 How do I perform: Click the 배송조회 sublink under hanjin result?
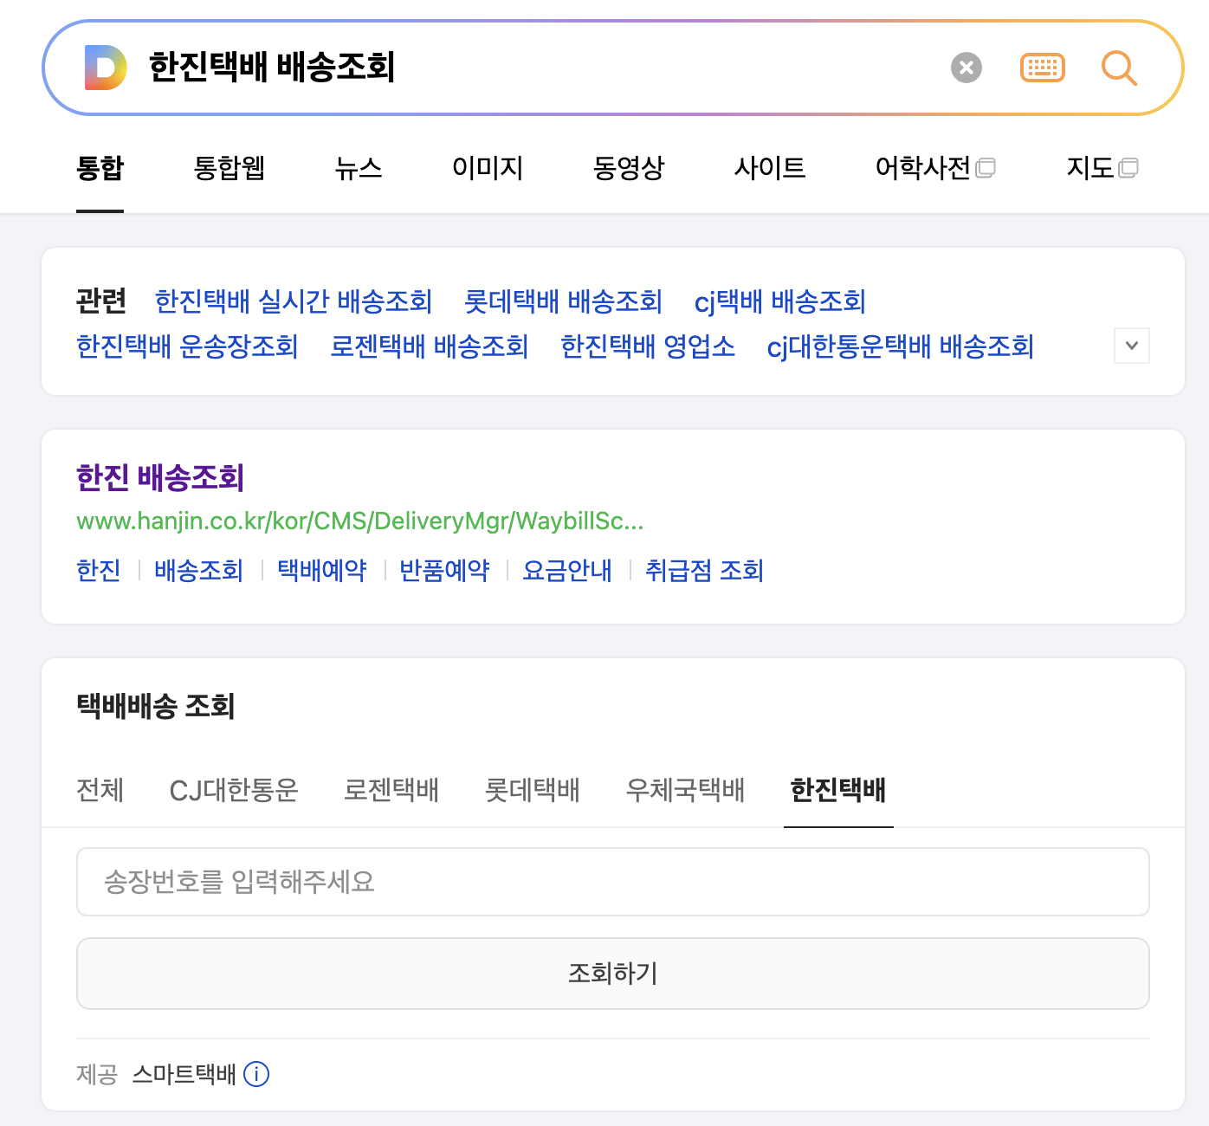click(x=198, y=570)
